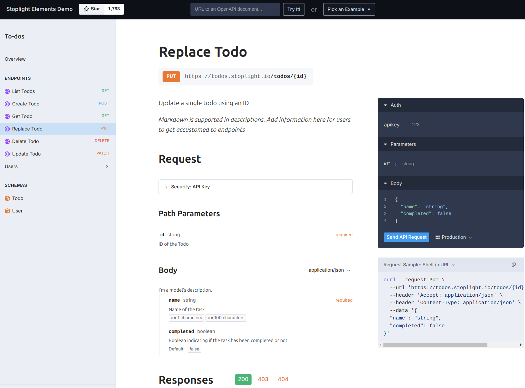
Task: Expand the Users sidebar group
Action: 58,166
